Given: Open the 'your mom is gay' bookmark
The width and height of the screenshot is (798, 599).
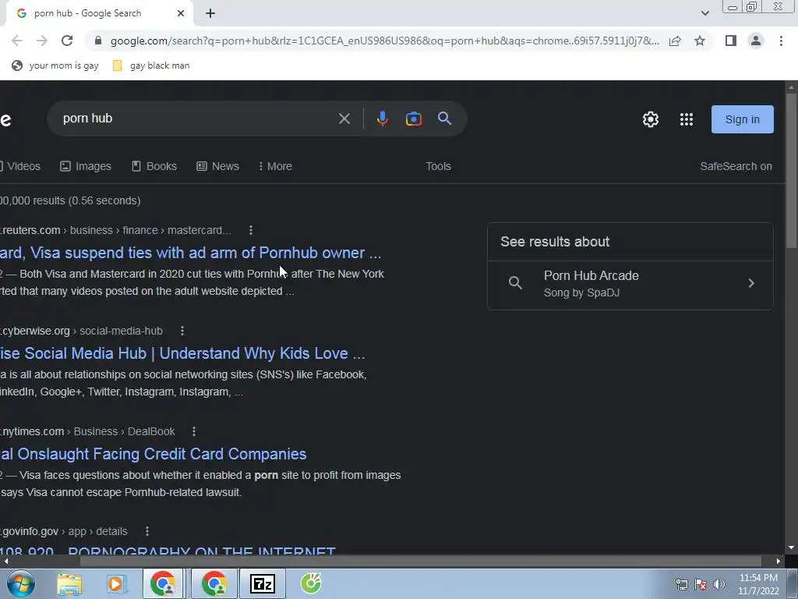Looking at the screenshot, I should point(55,66).
